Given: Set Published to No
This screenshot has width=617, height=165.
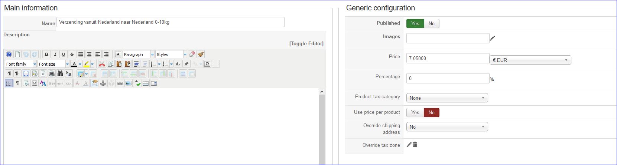Looking at the screenshot, I should (x=431, y=23).
